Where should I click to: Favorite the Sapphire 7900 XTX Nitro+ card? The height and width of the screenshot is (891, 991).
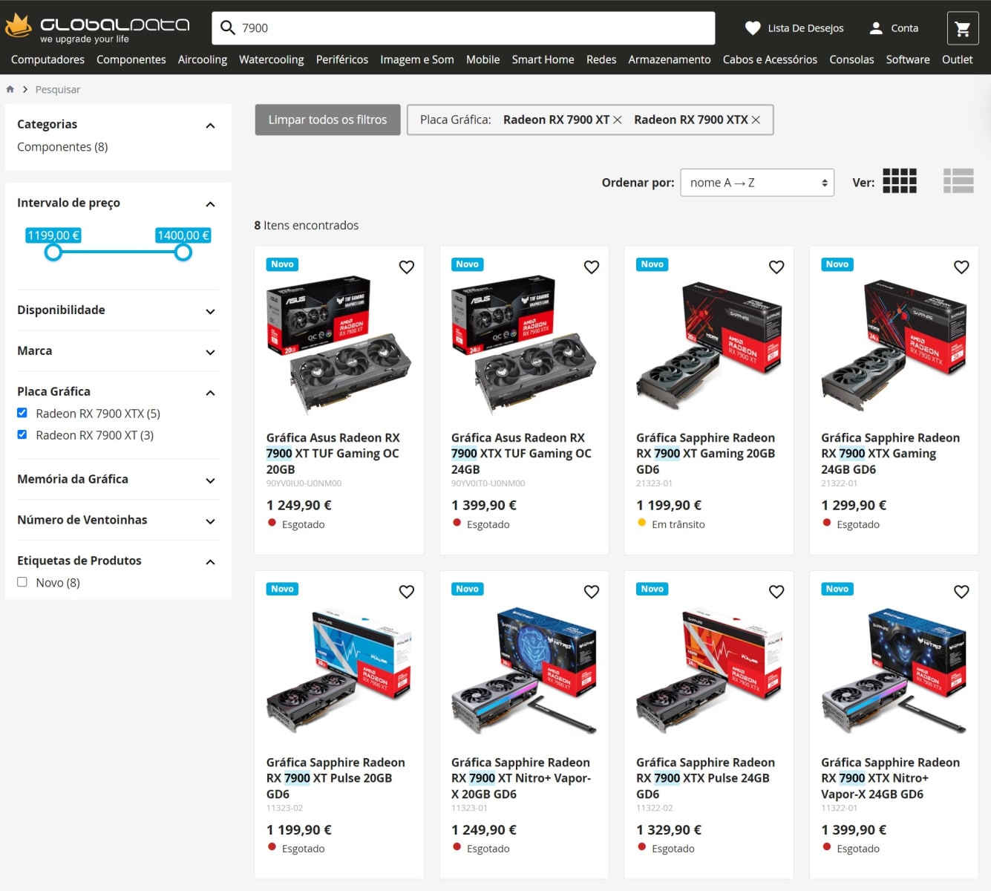961,592
